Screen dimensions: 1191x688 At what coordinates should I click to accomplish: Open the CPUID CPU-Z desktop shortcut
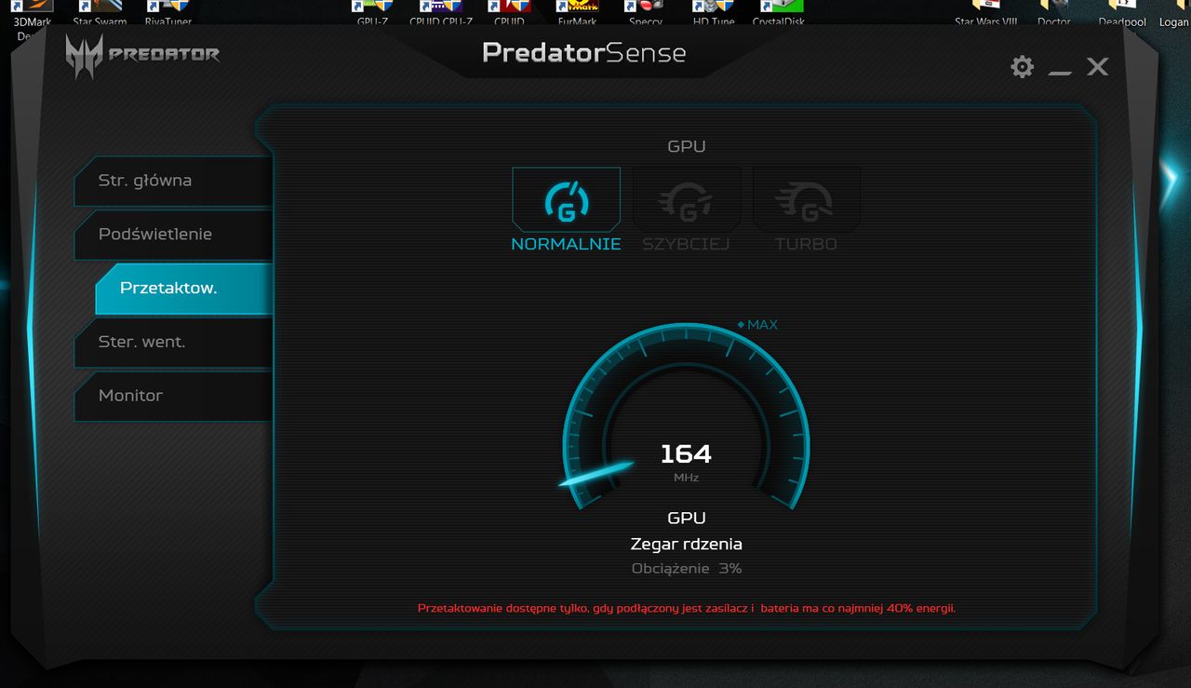(441, 13)
